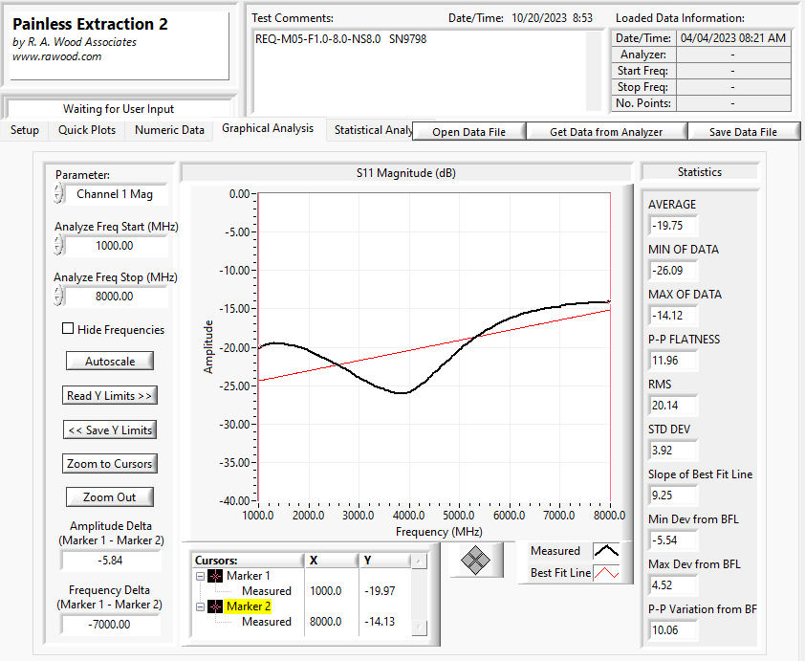Step the Parameter selector spinner arrows
Screen dimensions: 805x661
pos(58,193)
